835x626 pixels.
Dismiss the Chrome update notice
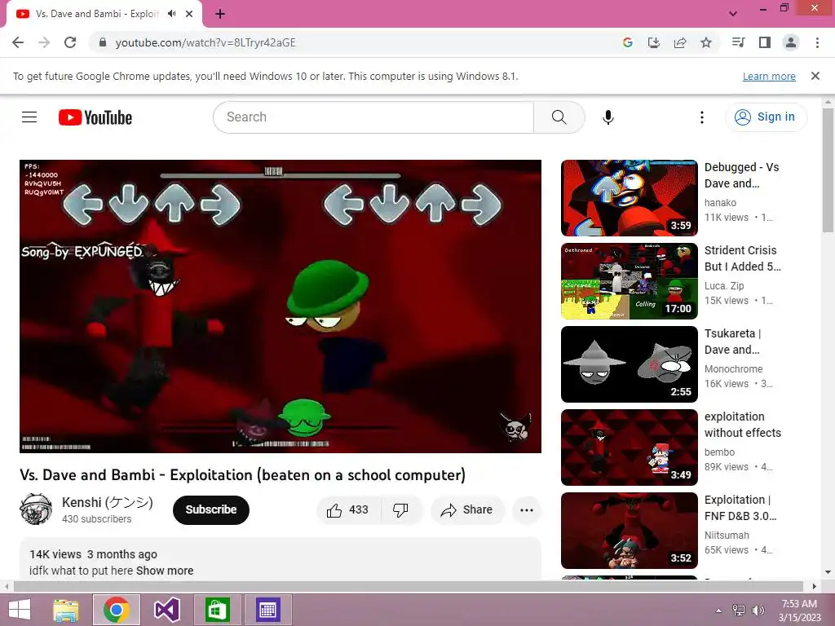[815, 76]
